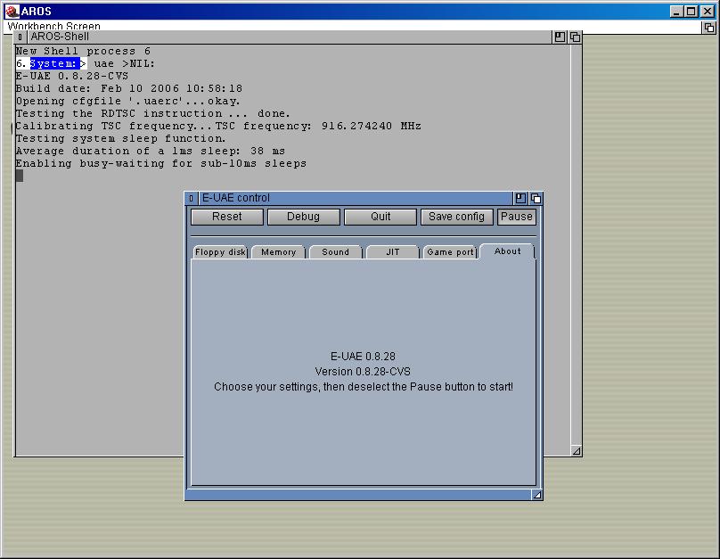Click the E-UAE control window title bar
720x559 pixels.
[x=356, y=198]
